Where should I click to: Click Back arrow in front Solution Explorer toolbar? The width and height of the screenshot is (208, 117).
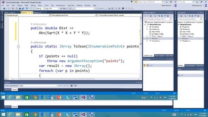click(x=145, y=16)
